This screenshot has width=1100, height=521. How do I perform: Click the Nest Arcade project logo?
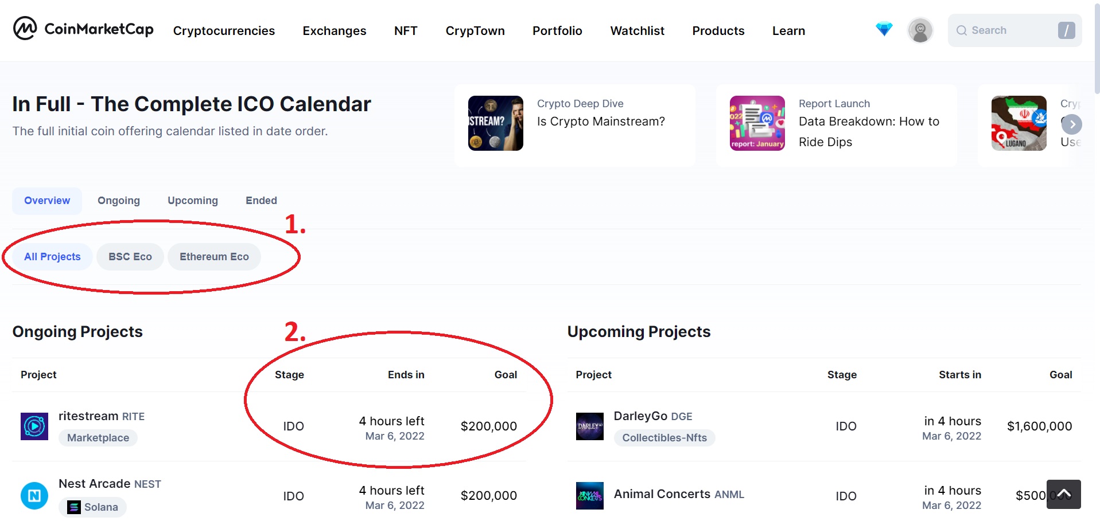tap(34, 496)
